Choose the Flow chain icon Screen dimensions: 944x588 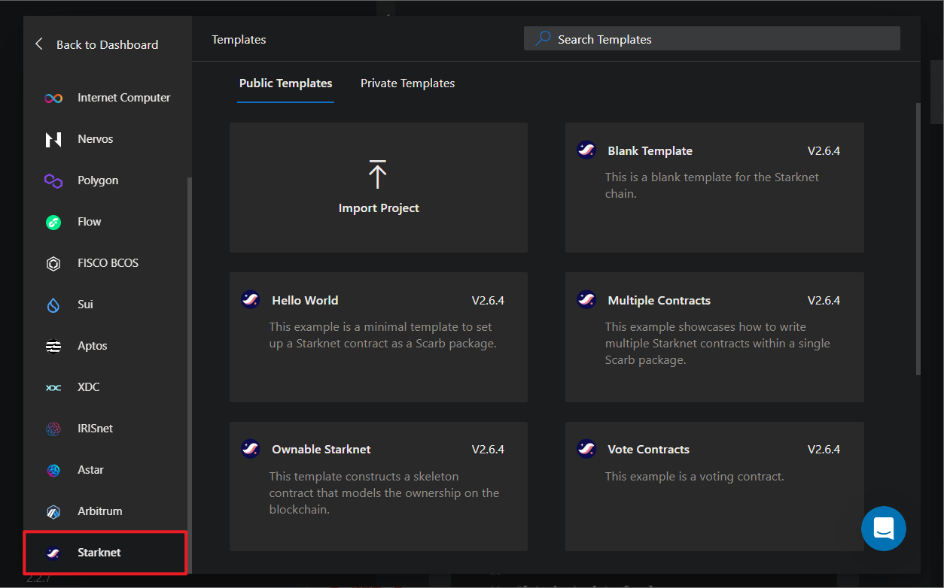(53, 222)
